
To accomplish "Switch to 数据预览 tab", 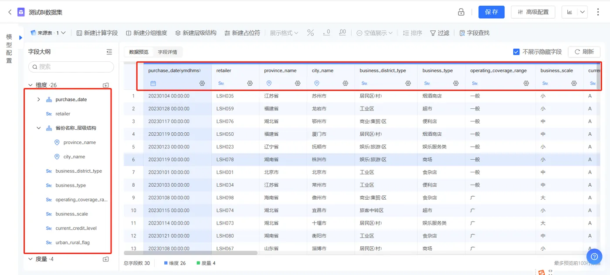I will click(139, 52).
